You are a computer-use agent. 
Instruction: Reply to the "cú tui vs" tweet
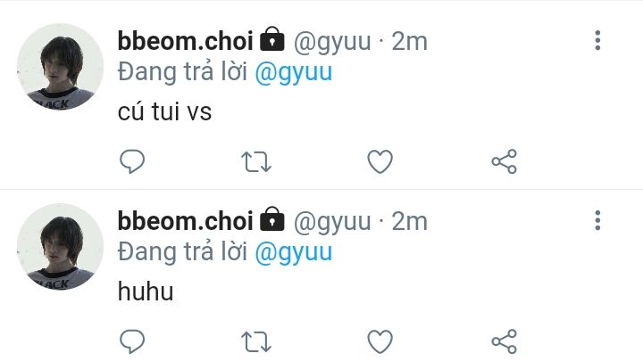(132, 161)
